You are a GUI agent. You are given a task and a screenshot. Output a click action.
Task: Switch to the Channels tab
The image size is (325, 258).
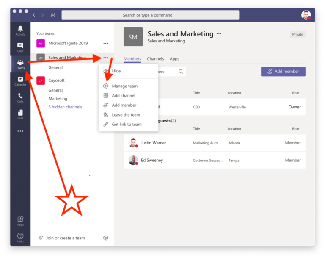point(155,59)
